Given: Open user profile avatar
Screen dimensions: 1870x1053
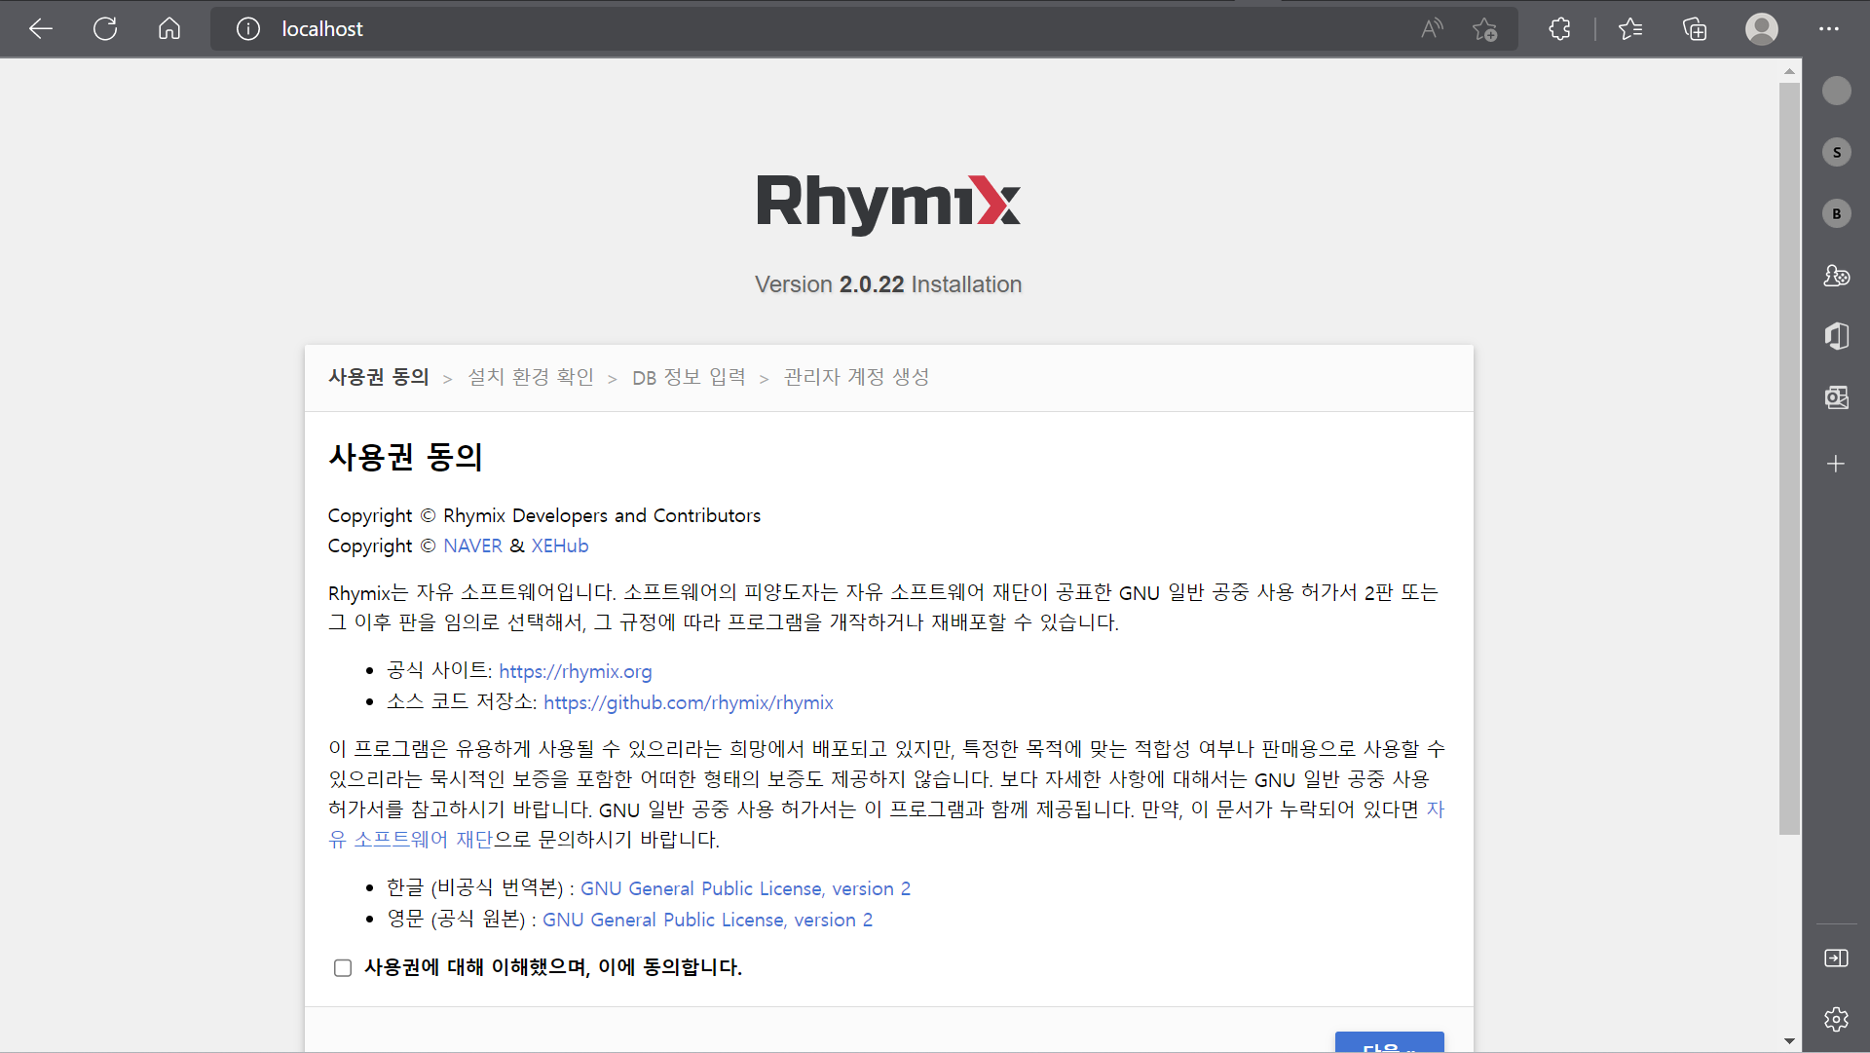Looking at the screenshot, I should click(x=1761, y=29).
